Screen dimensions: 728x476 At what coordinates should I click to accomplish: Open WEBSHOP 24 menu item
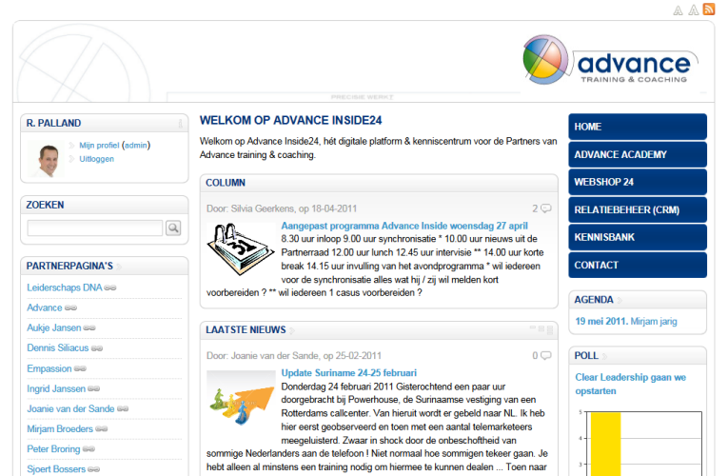[x=638, y=182]
